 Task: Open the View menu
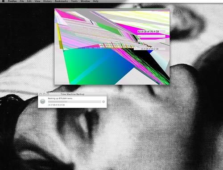click(37, 1)
